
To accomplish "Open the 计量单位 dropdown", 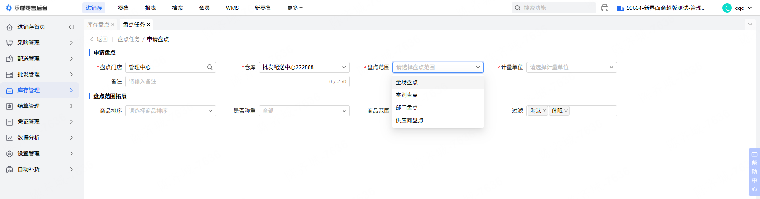I will (571, 67).
